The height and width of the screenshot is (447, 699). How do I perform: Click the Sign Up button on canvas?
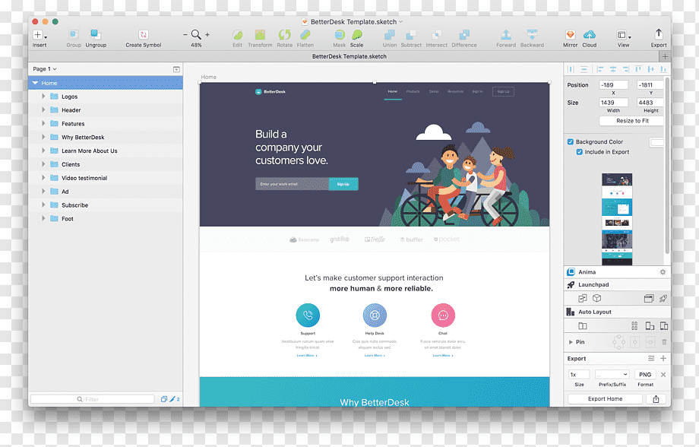coord(343,184)
